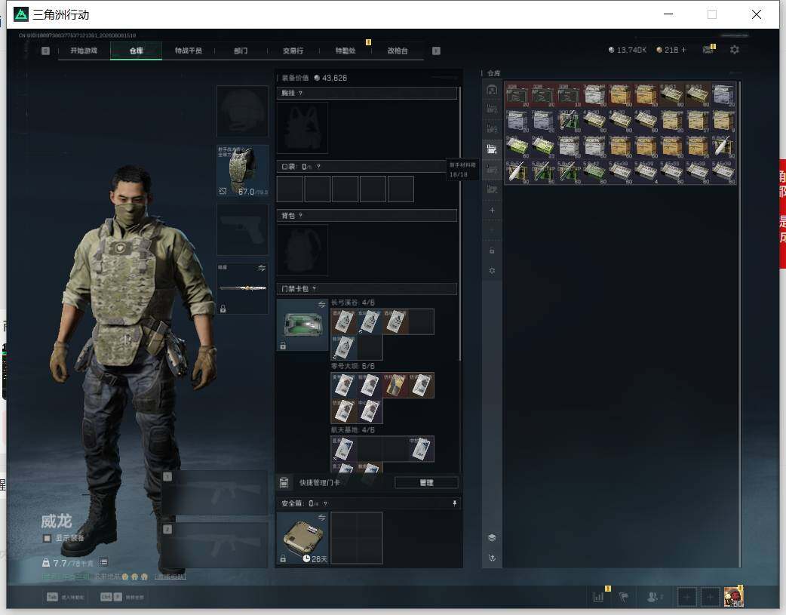Open the main stash tab icon in sidebar

pyautogui.click(x=492, y=90)
